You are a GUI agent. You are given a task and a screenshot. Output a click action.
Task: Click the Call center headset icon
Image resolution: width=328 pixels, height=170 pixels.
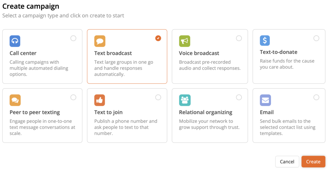[x=15, y=41]
